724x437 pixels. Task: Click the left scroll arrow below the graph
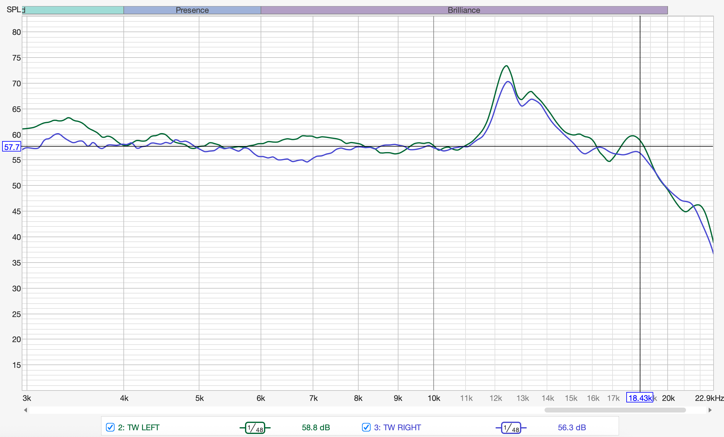click(x=26, y=410)
